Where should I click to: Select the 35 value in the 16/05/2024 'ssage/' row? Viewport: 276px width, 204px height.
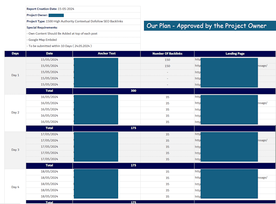(167, 103)
